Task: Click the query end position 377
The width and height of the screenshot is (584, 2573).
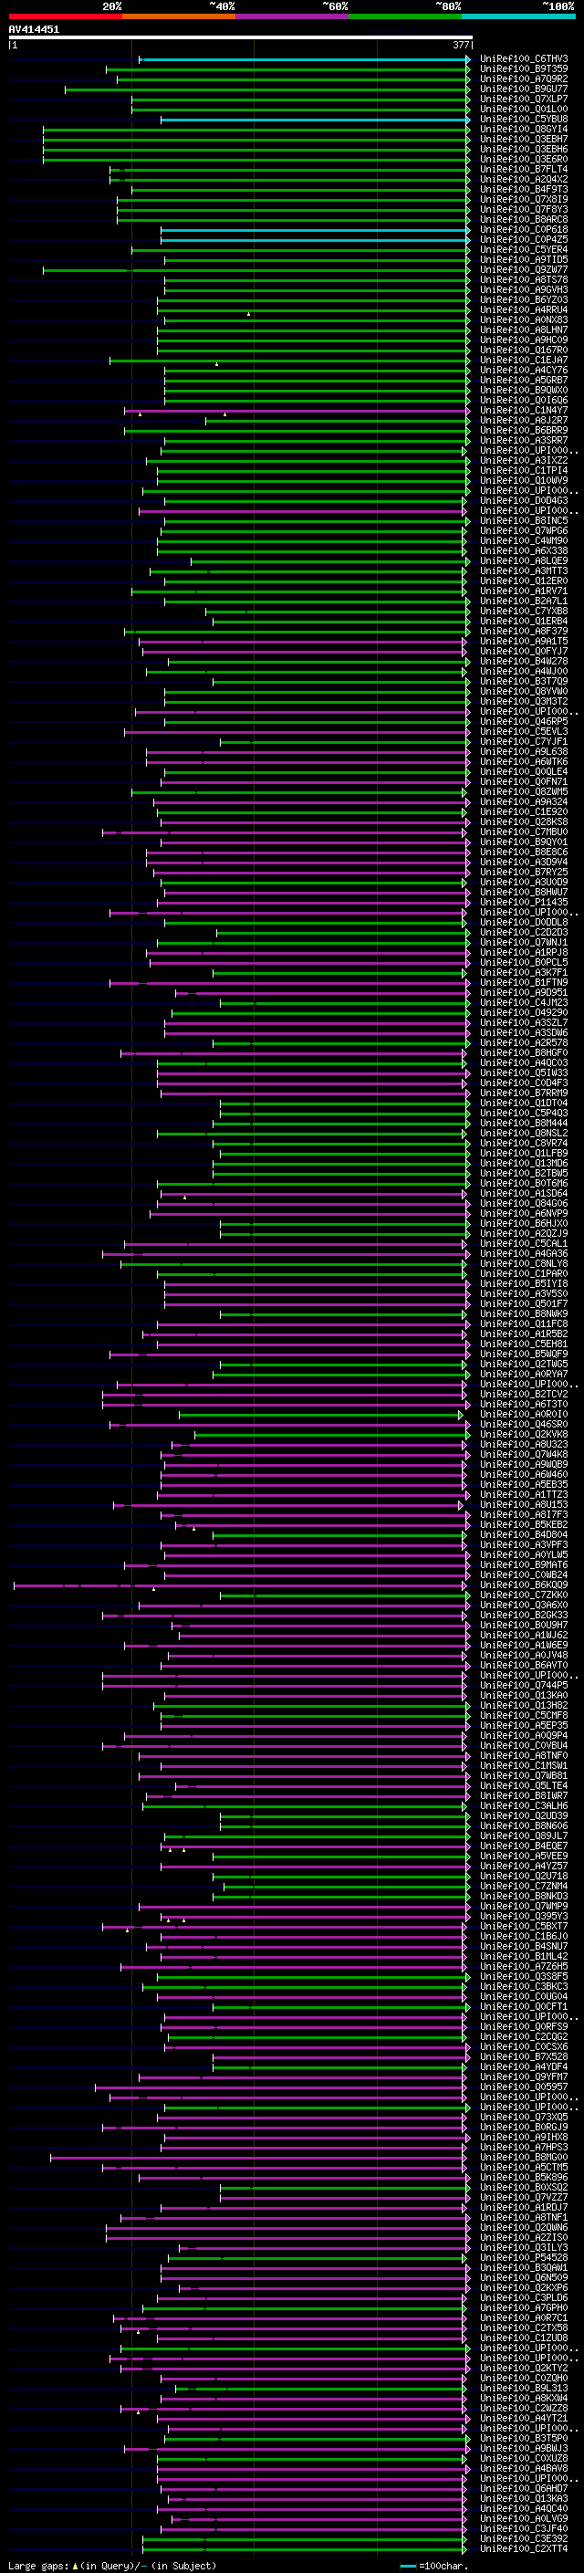Action: point(461,45)
